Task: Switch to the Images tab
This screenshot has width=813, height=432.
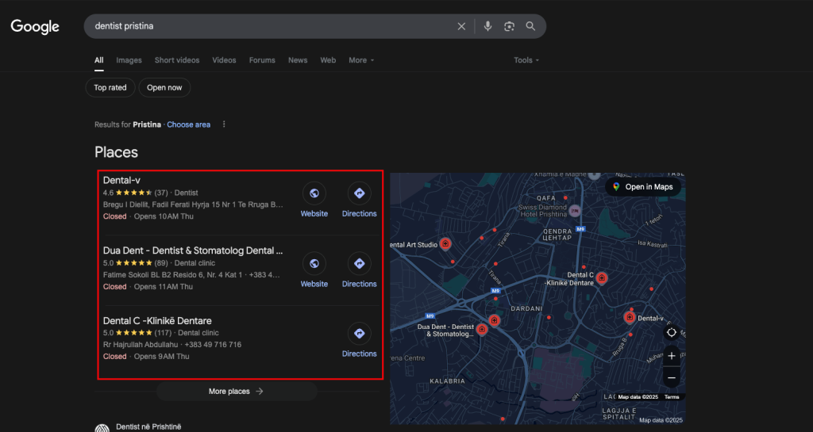Action: pos(129,60)
